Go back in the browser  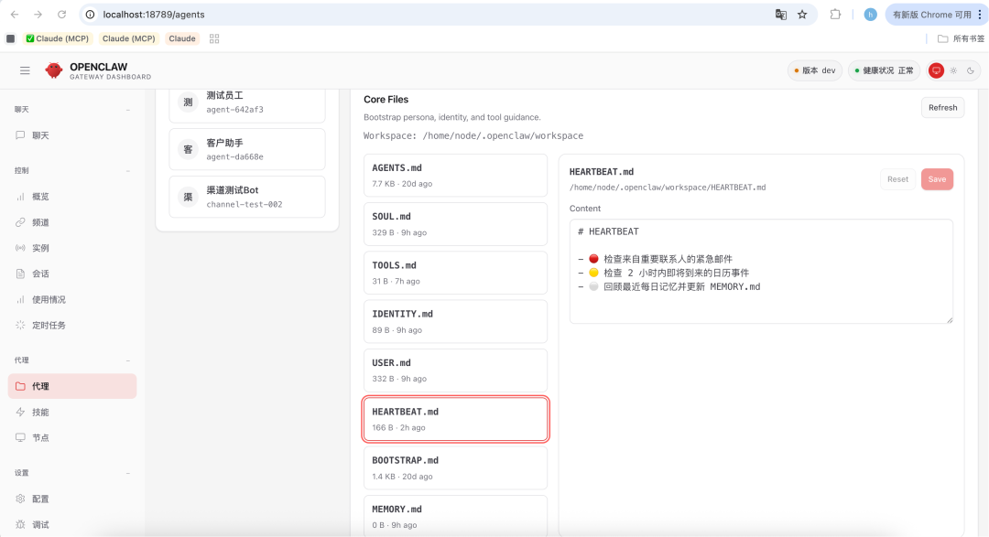click(x=15, y=15)
